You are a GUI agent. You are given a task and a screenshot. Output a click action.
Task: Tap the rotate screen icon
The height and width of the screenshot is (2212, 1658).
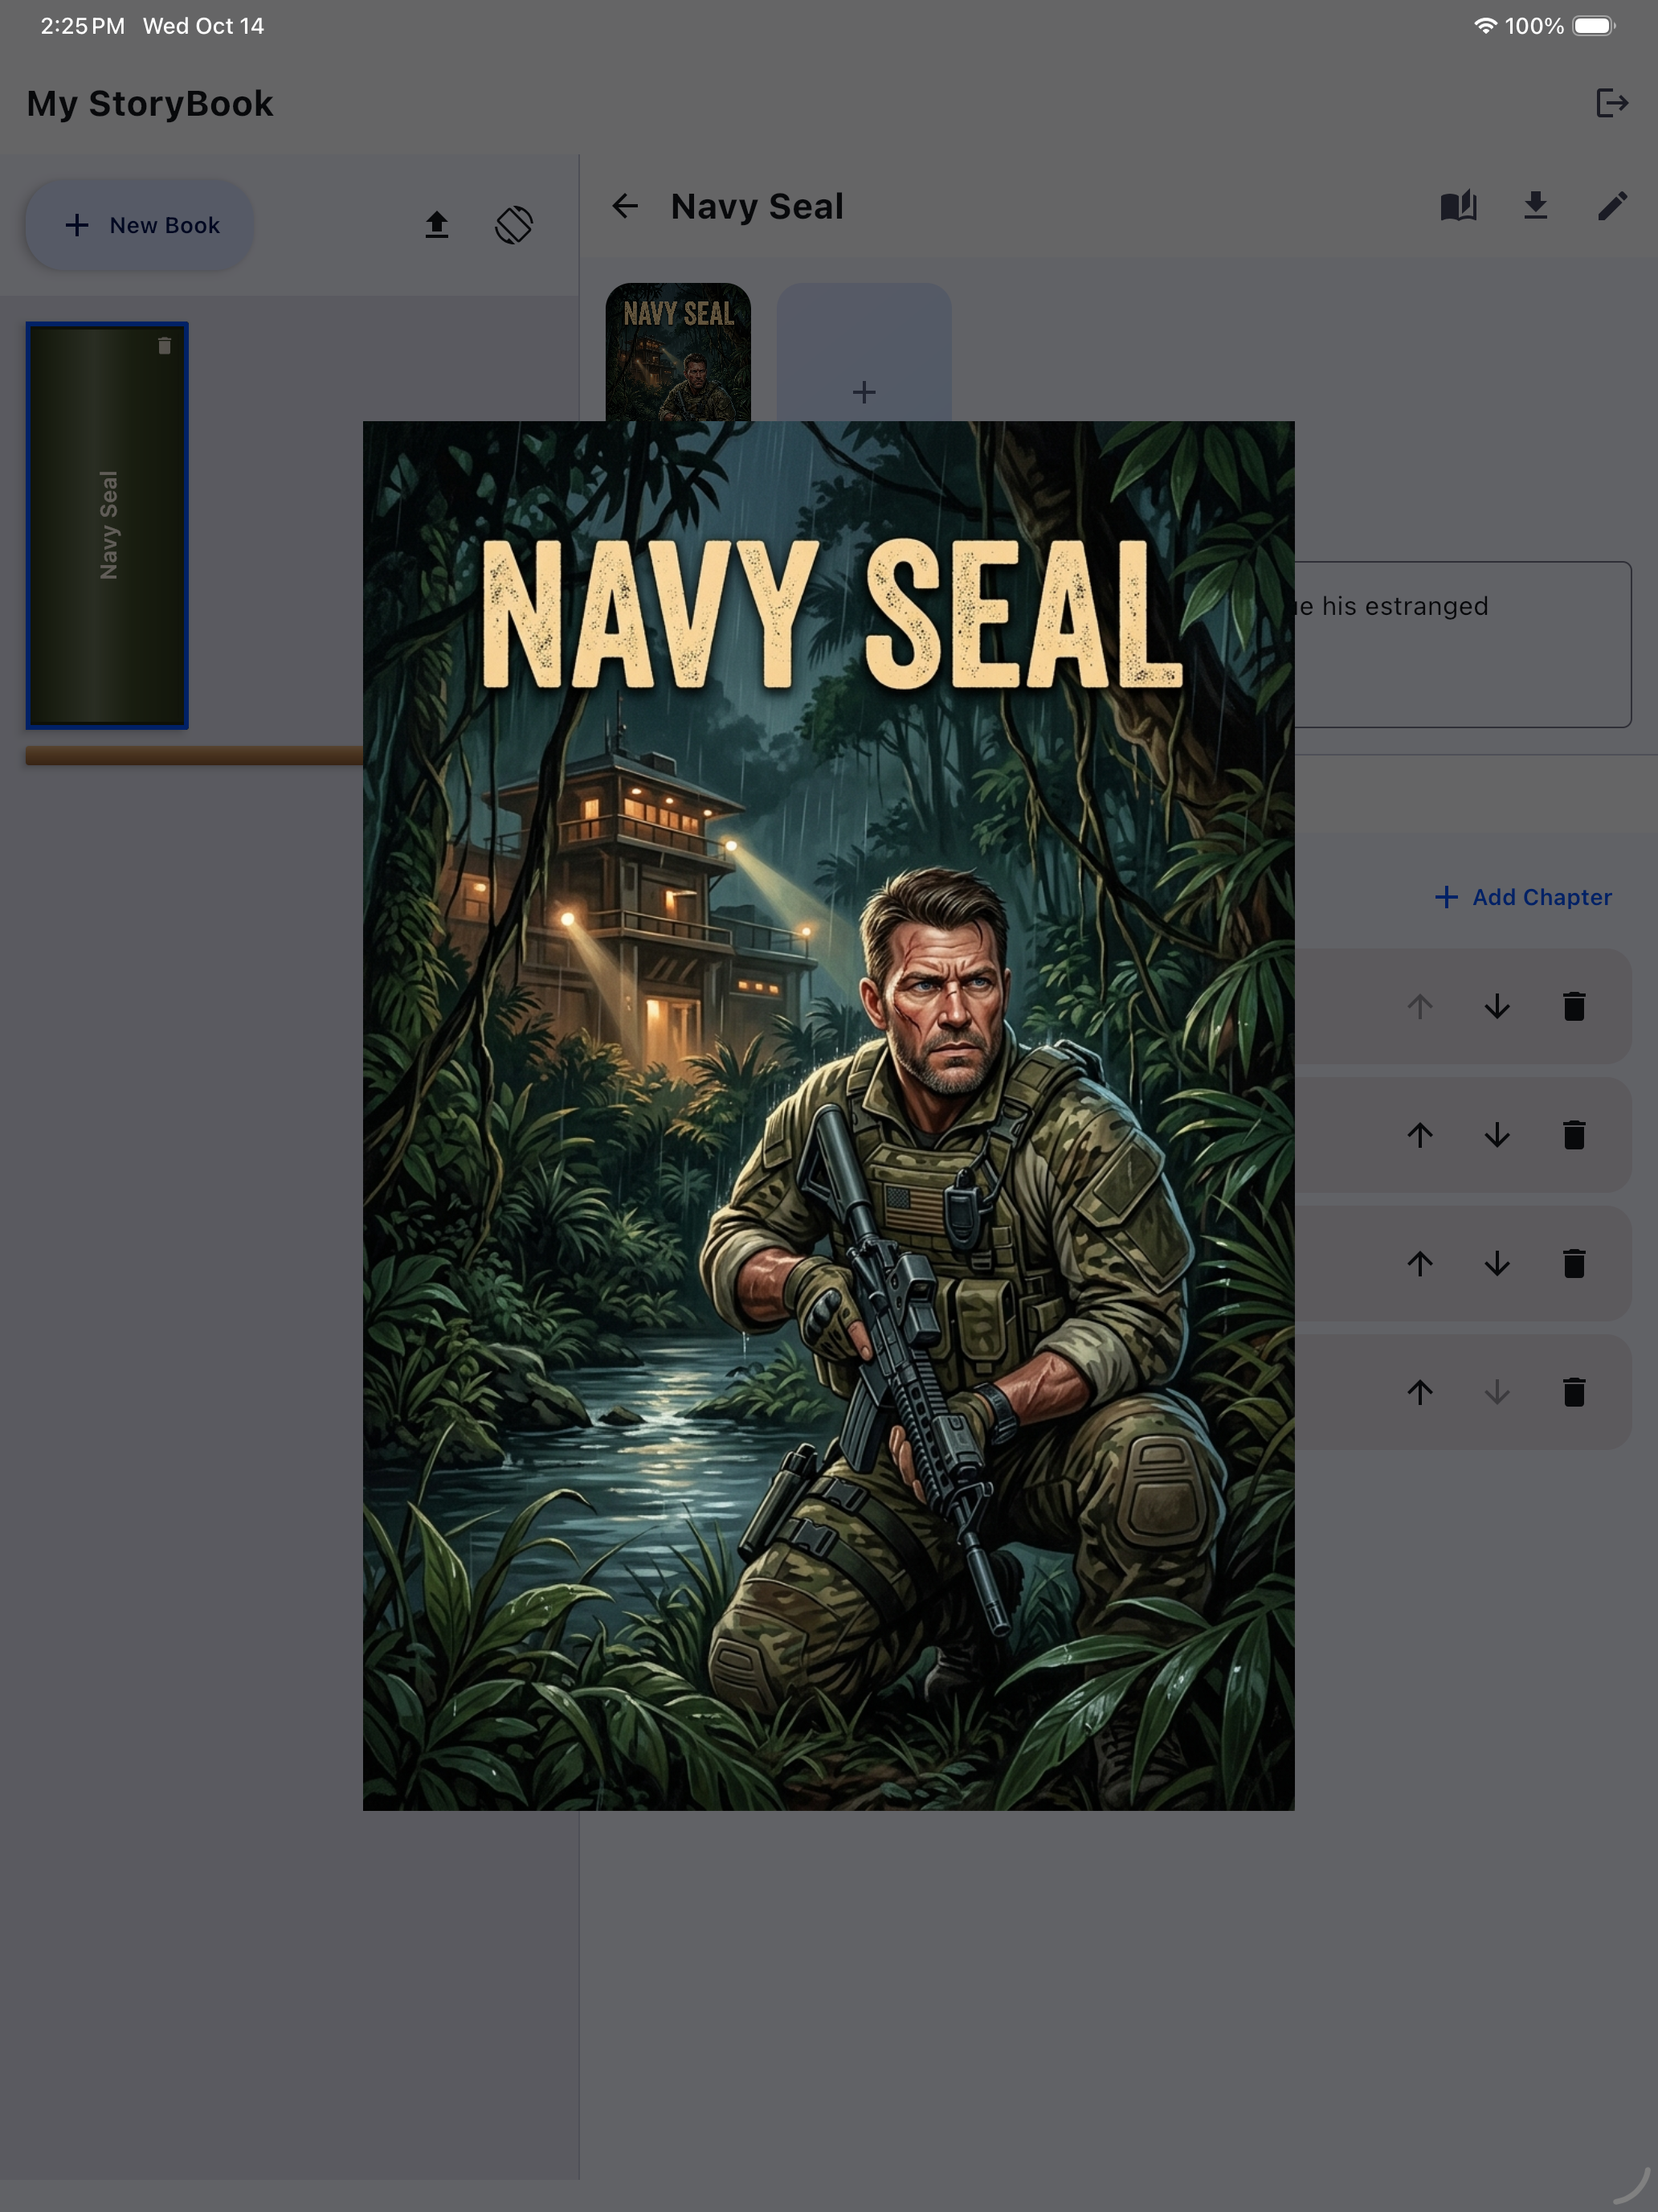point(513,225)
